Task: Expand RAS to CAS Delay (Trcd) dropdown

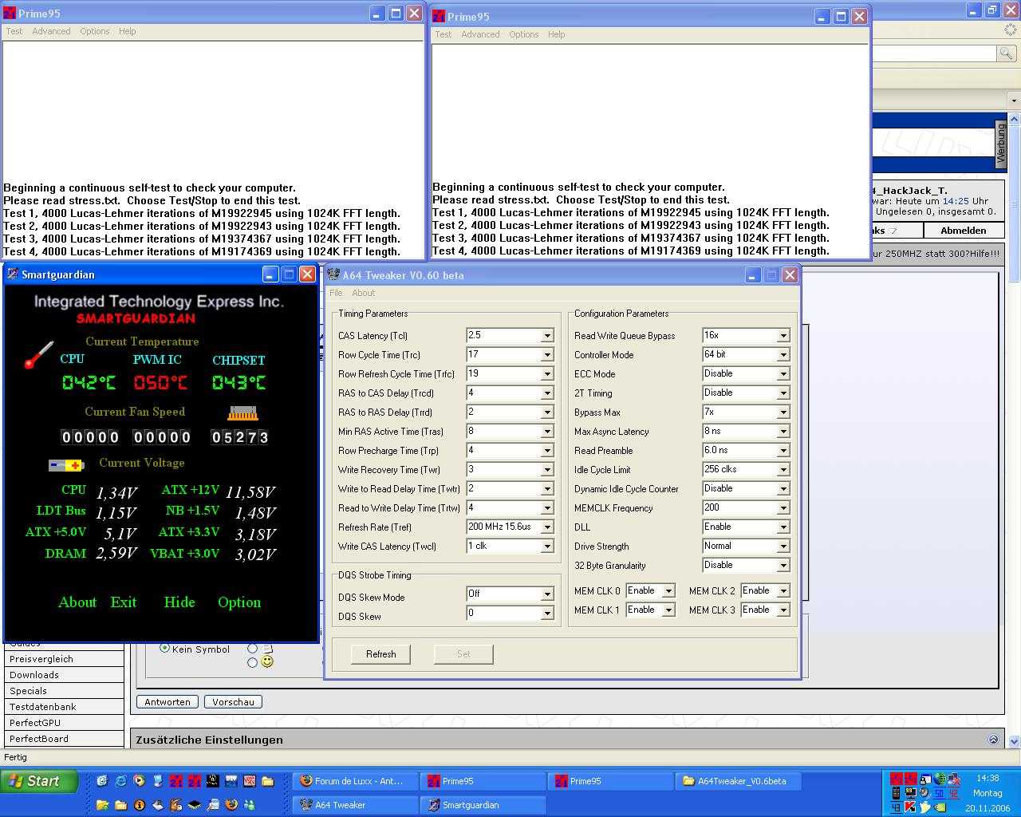Action: click(547, 393)
